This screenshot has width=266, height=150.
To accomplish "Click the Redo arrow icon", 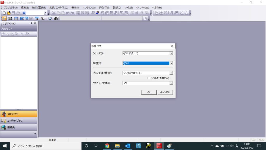I will [72, 13].
